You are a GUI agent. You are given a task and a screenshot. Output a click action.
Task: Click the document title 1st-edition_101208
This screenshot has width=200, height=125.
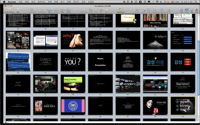[x=102, y=6]
